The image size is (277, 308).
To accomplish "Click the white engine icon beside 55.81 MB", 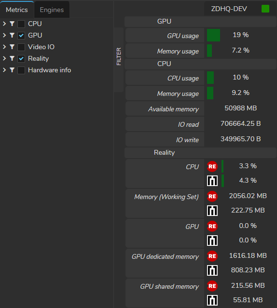I will (x=212, y=300).
